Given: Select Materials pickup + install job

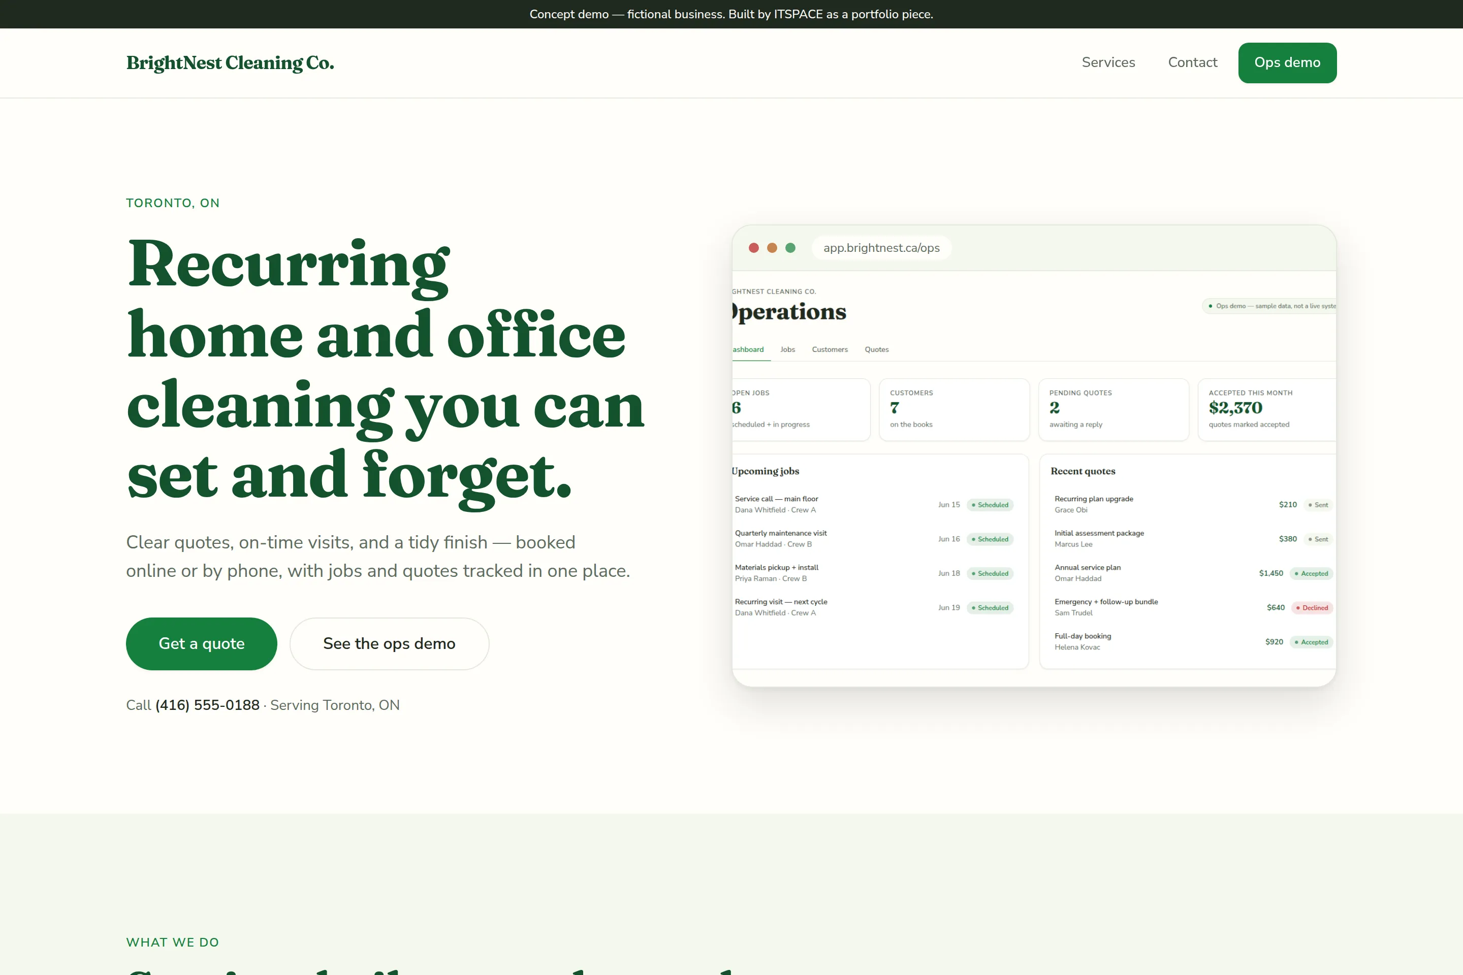Looking at the screenshot, I should click(x=874, y=573).
